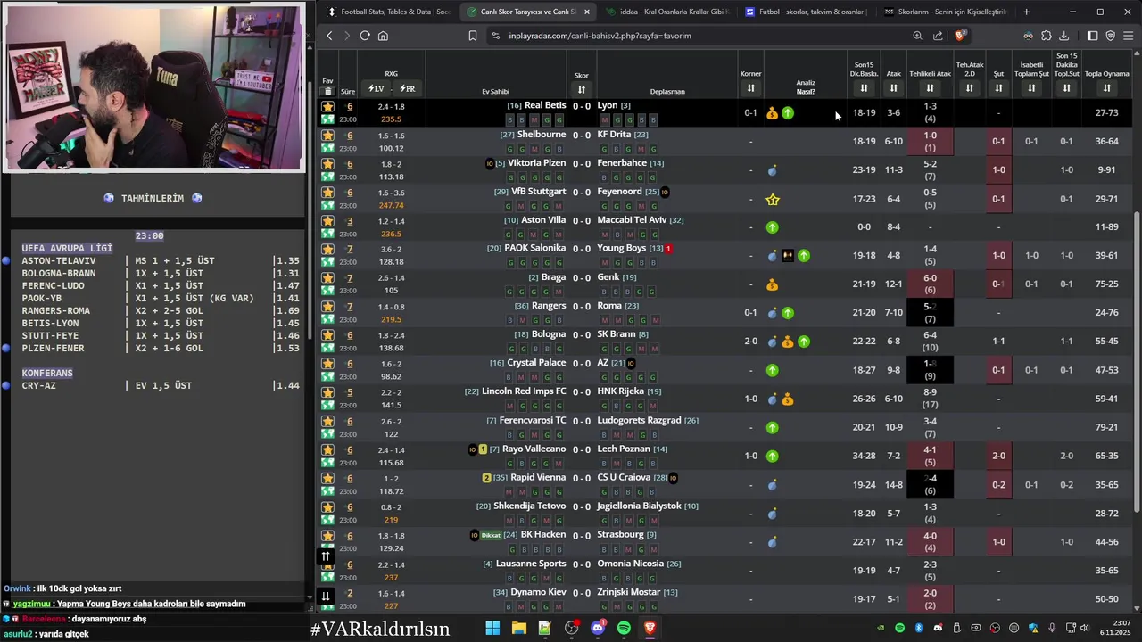The height and width of the screenshot is (642, 1142).
Task: Open the browser hamburger menu
Action: pos(1129,36)
